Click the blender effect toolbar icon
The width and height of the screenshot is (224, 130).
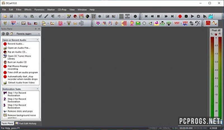click(132, 23)
